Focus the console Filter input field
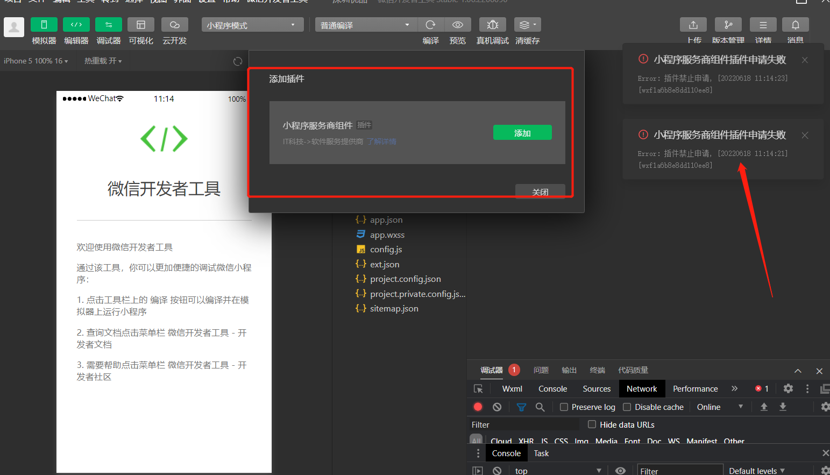 coord(680,471)
